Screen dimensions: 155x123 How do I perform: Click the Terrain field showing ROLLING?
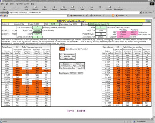pos(37,34)
